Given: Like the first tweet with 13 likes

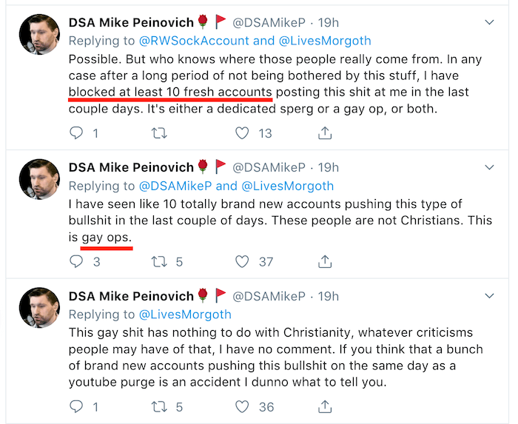Looking at the screenshot, I should [242, 133].
